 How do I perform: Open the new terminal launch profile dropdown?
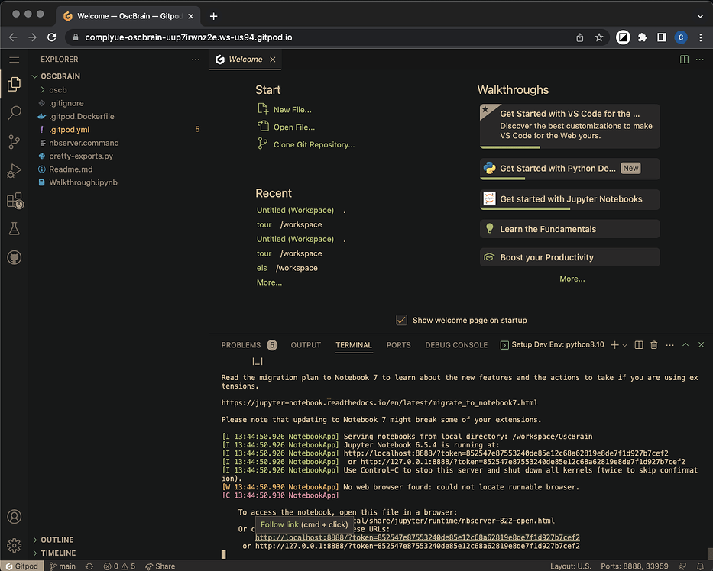tap(624, 345)
